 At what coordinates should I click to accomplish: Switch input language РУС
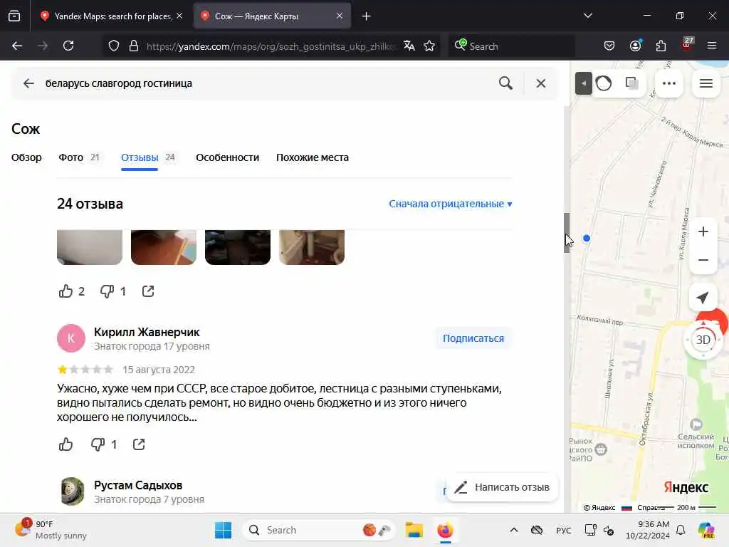point(564,530)
